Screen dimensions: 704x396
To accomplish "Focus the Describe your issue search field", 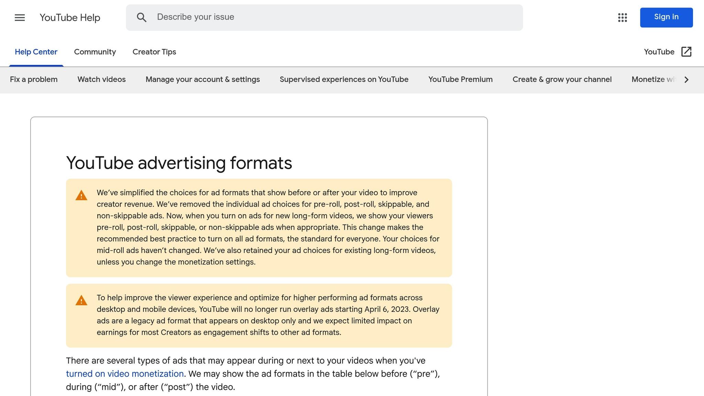I will [x=324, y=18].
